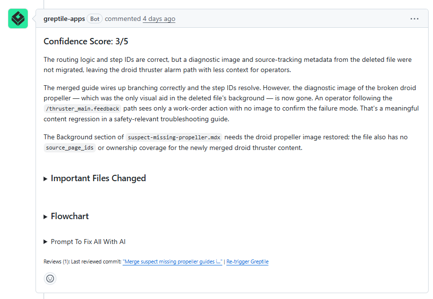
Task: Open the '4 days ago' comment timestamp
Action: tap(159, 19)
